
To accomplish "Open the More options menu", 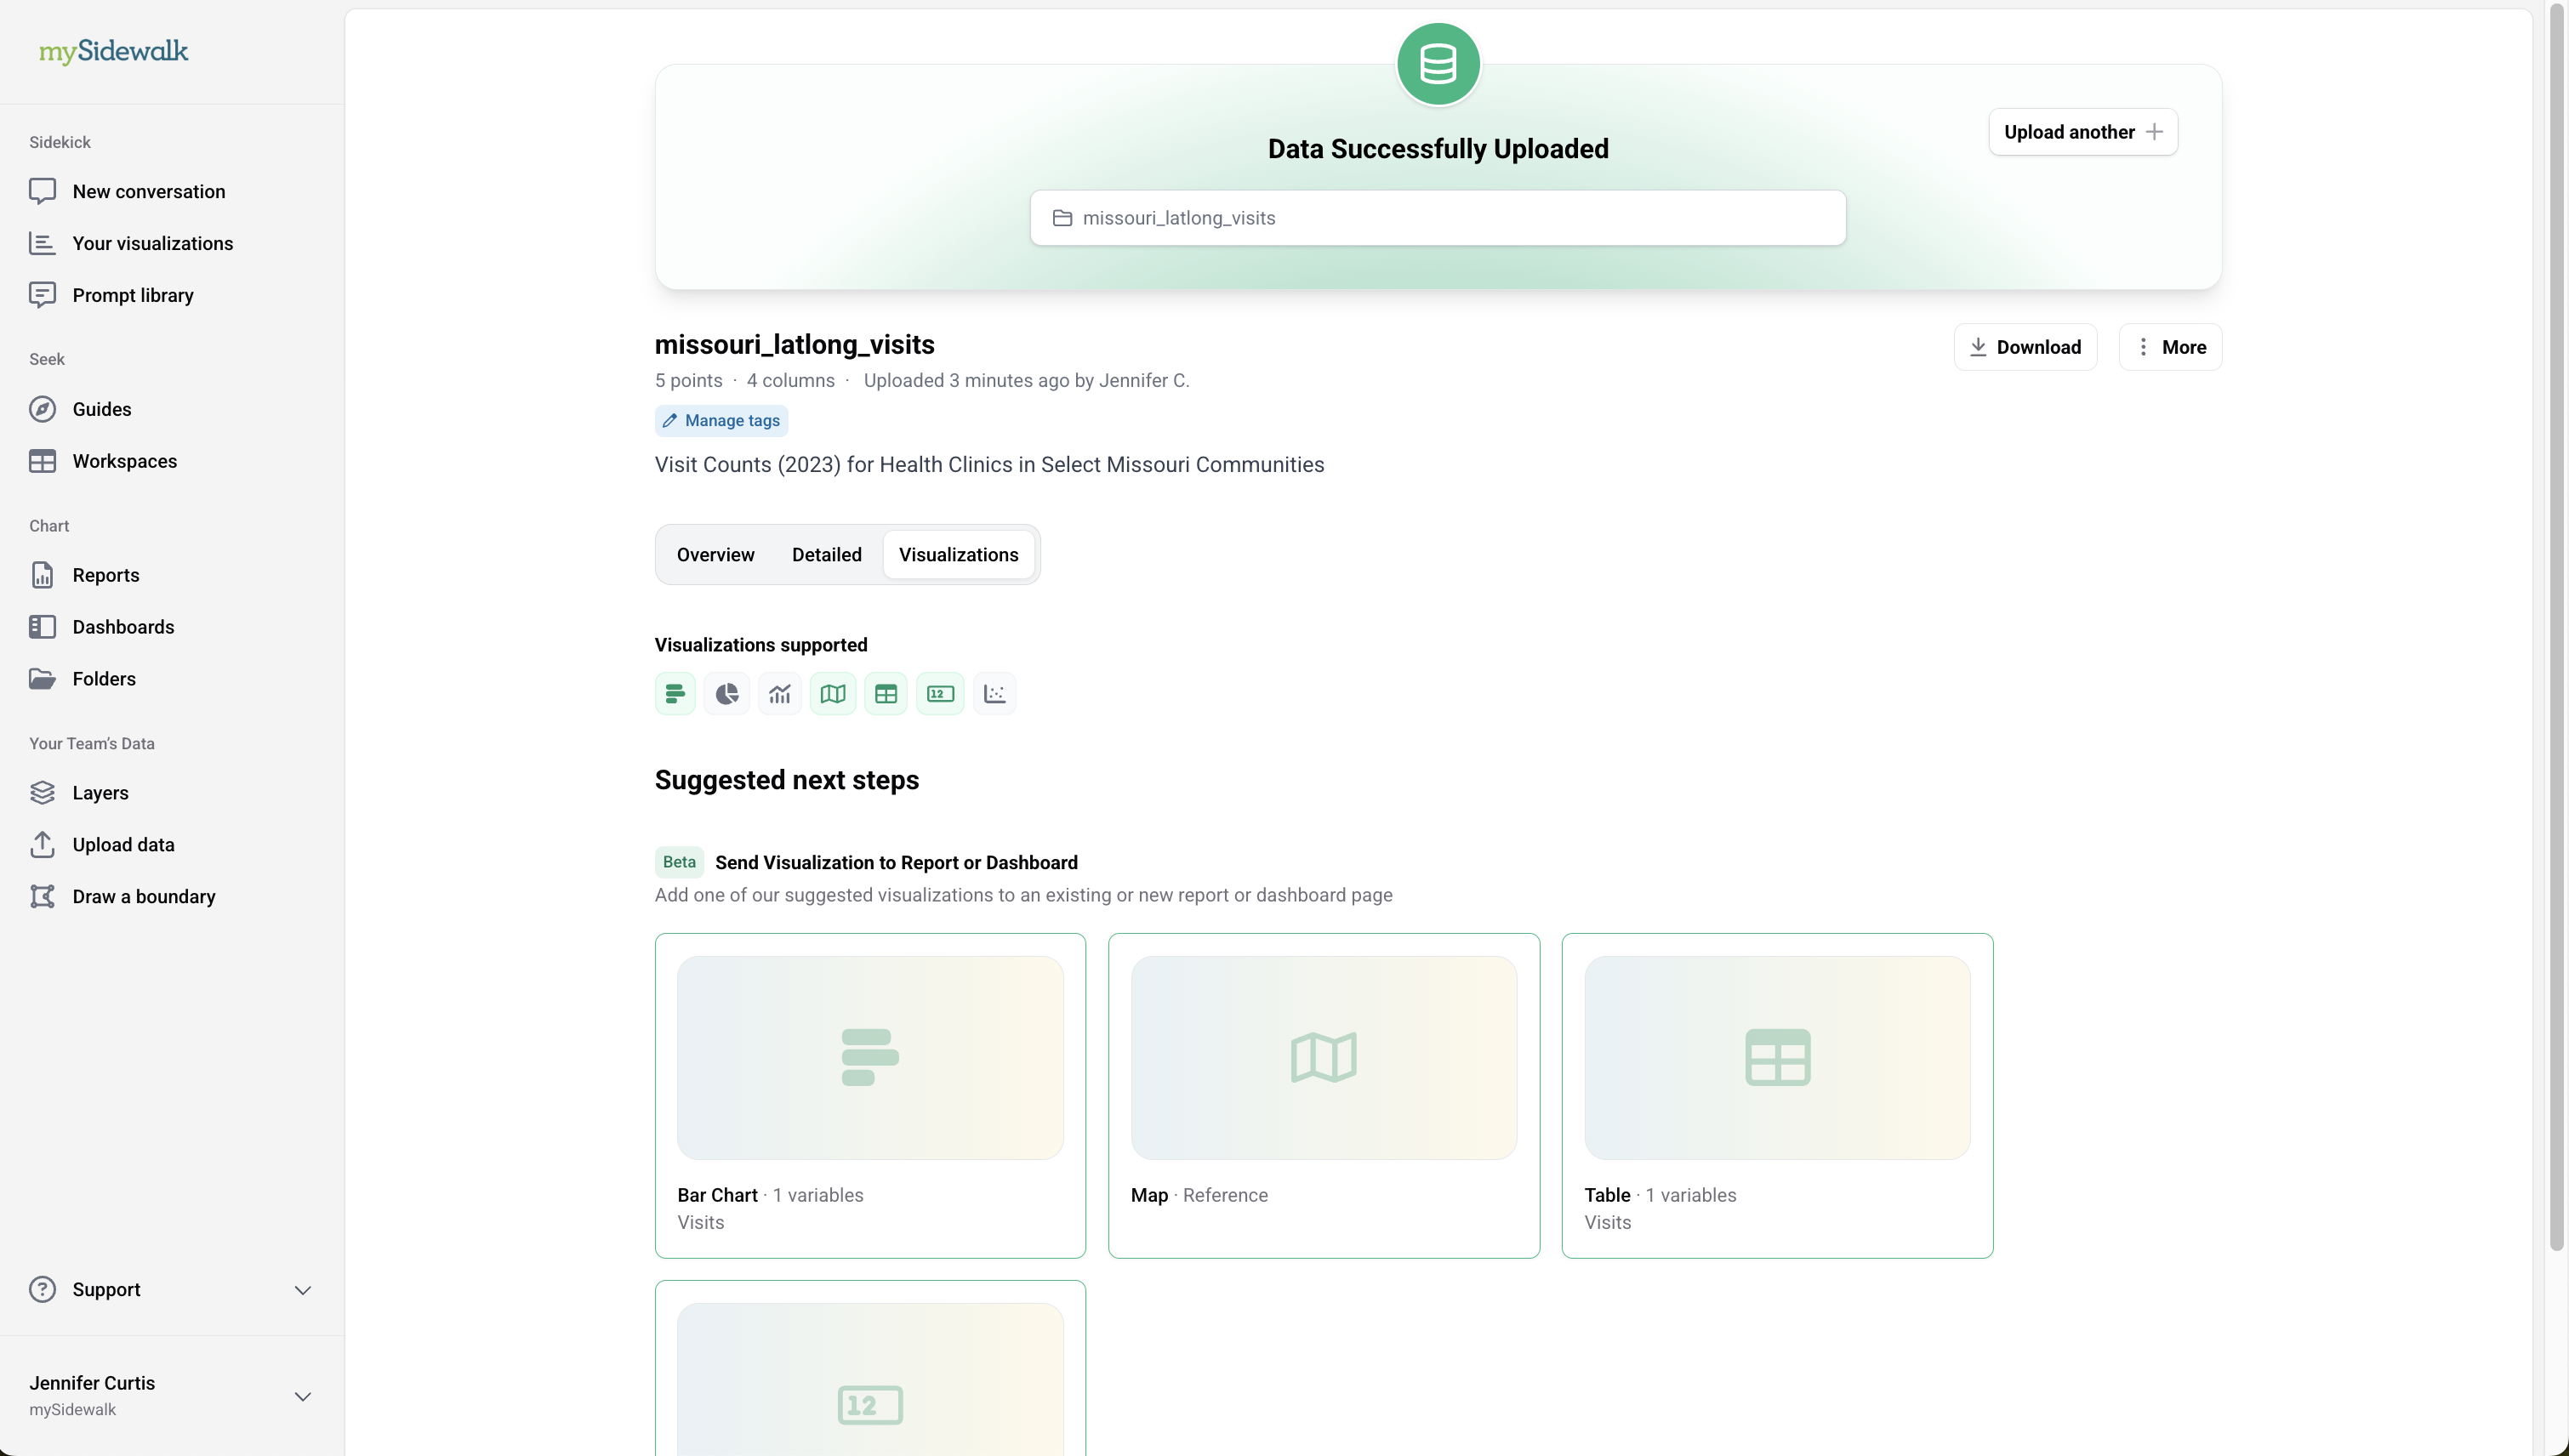I will [x=2170, y=347].
